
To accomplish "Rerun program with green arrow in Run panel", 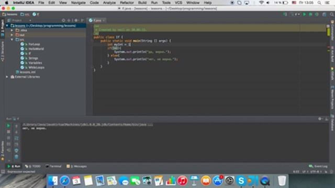I will [x=8, y=126].
